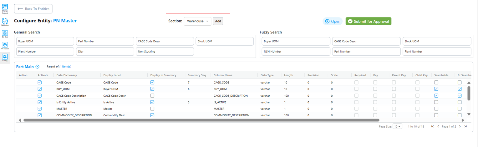Collapse the Part Main section
Image resolution: width=478 pixels, height=147 pixels.
click(38, 67)
